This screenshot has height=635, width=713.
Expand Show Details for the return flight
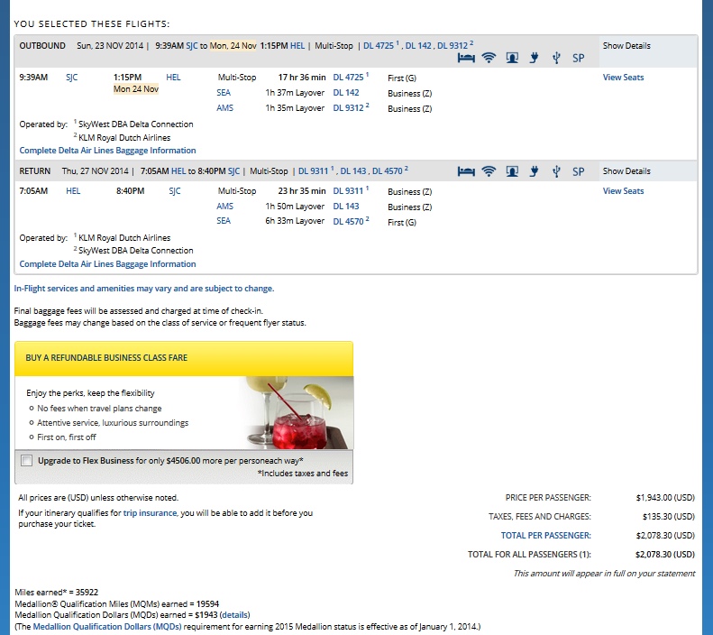coord(626,171)
